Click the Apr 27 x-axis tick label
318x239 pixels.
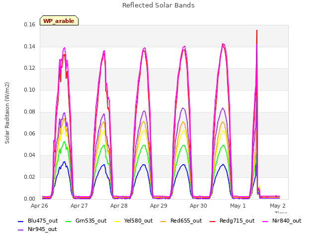click(79, 206)
